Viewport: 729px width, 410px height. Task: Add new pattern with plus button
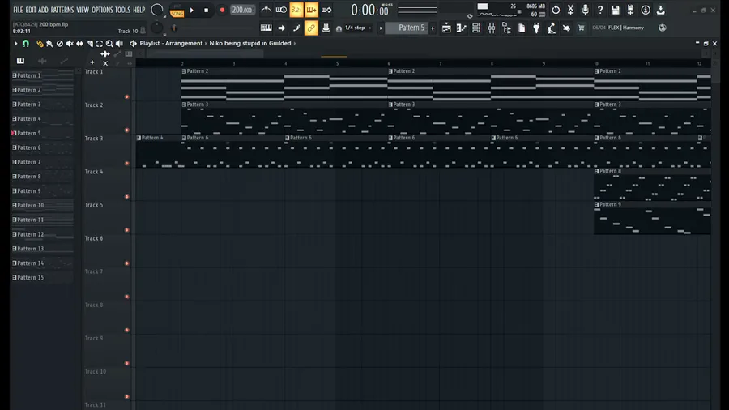433,28
